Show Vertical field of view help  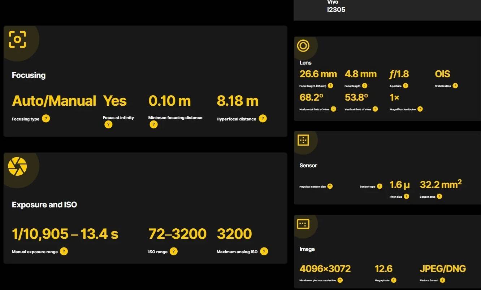[375, 109]
